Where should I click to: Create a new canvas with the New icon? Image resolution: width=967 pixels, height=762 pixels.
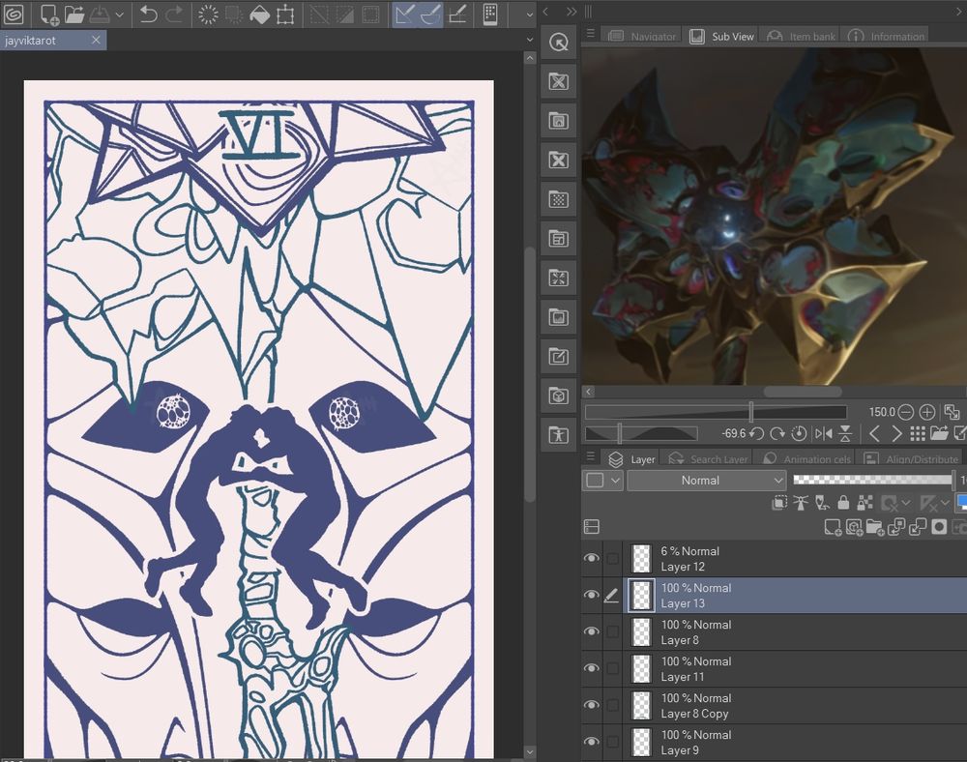click(x=48, y=15)
